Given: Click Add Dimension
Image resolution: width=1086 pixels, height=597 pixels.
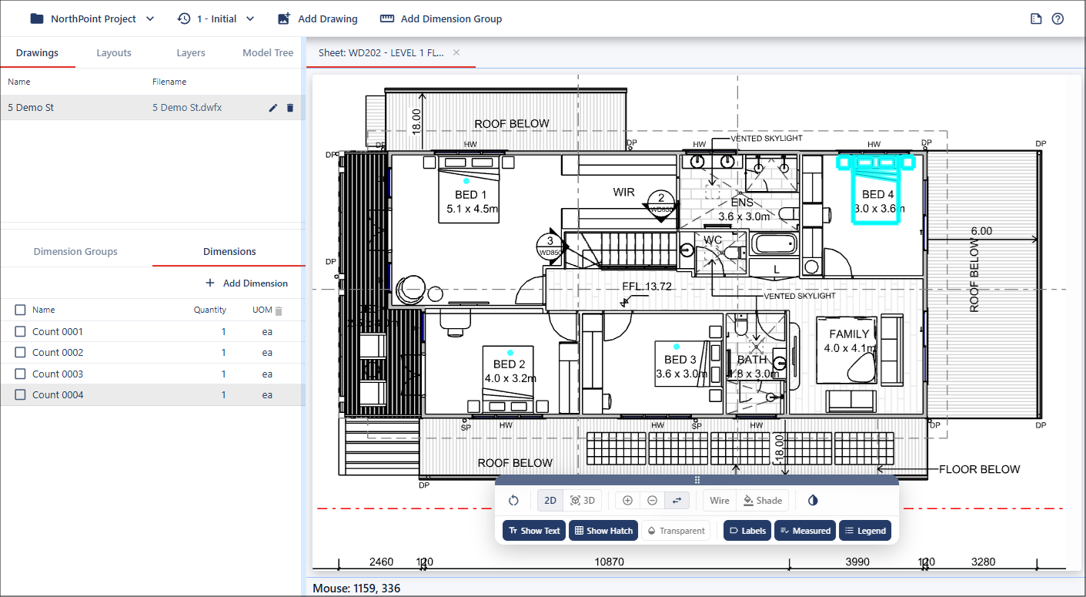Looking at the screenshot, I should point(247,283).
